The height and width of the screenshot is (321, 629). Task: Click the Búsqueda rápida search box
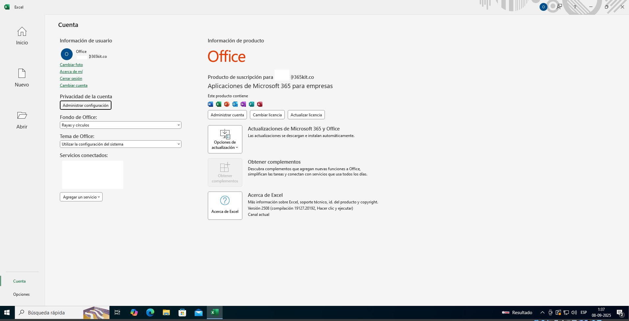pyautogui.click(x=62, y=312)
